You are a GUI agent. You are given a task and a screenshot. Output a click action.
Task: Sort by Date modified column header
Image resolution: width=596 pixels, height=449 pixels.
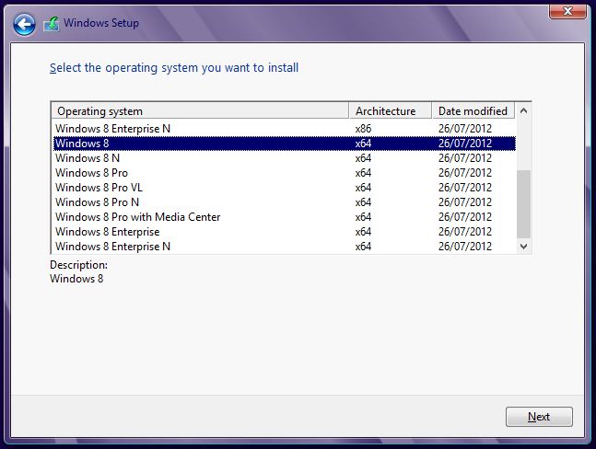pos(473,111)
